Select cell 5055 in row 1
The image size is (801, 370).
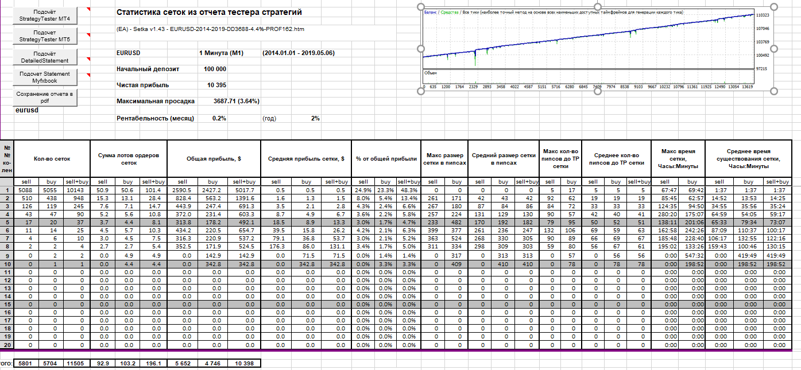(51, 190)
